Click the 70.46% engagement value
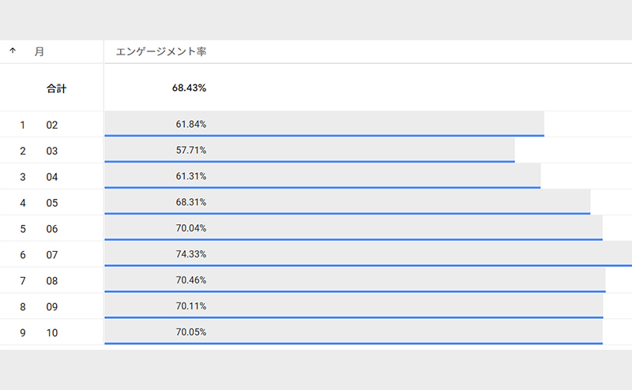The image size is (632, 390). [x=191, y=280]
